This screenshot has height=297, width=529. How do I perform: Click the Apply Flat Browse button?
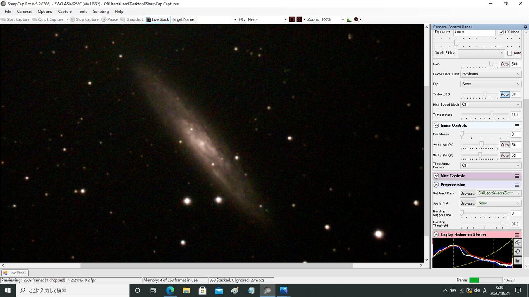coord(468,203)
